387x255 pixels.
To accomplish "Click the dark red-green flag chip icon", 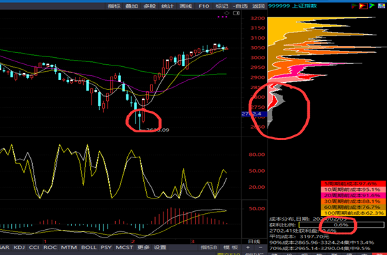I will [x=355, y=6].
